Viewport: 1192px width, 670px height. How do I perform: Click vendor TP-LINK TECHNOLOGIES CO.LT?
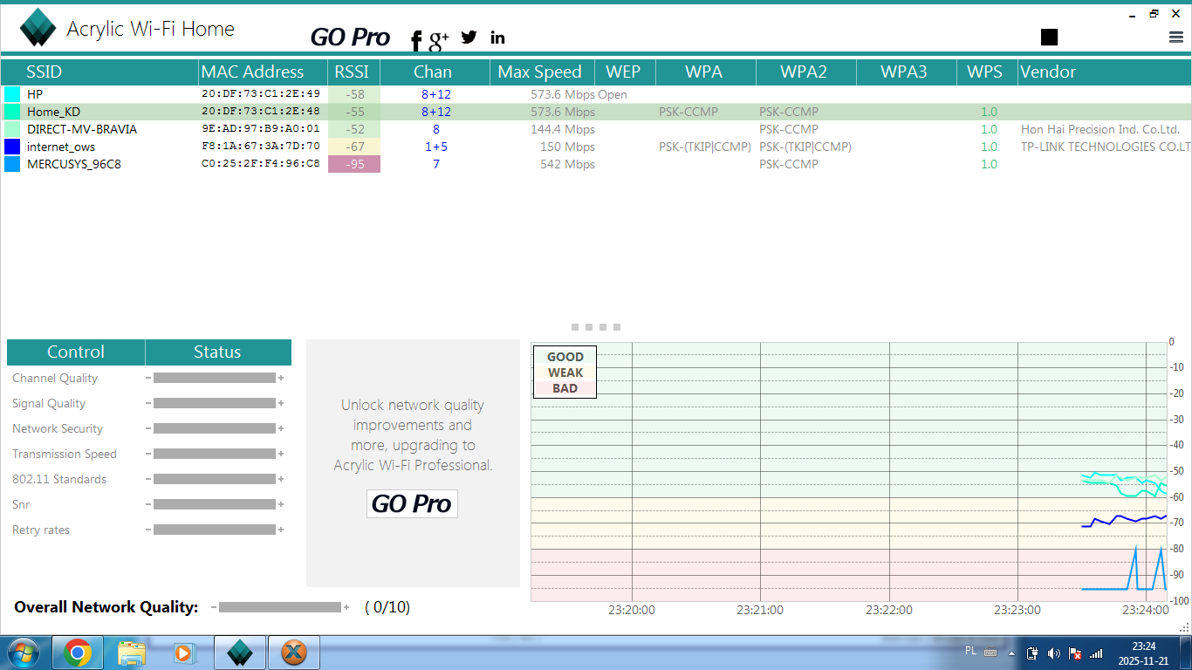[1106, 147]
